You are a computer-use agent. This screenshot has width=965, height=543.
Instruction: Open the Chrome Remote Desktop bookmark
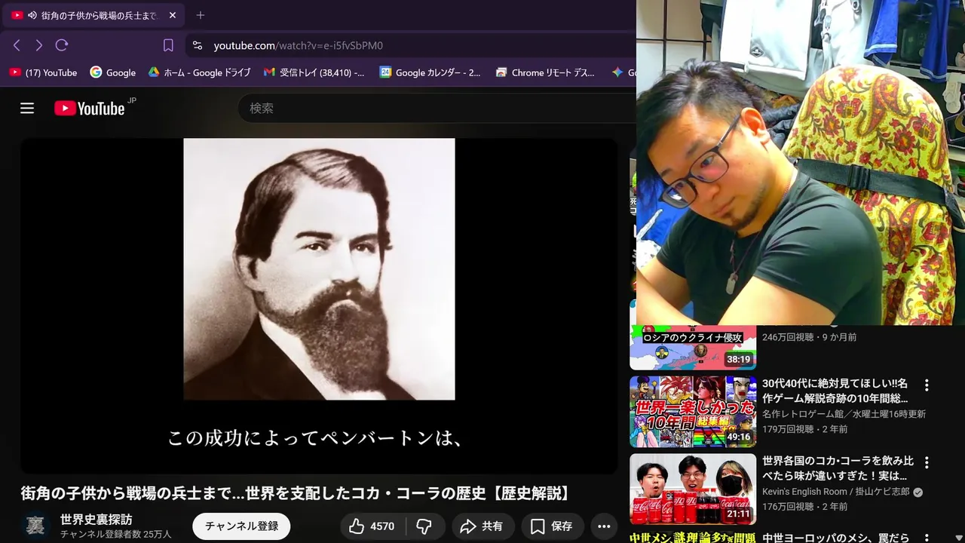(x=545, y=72)
